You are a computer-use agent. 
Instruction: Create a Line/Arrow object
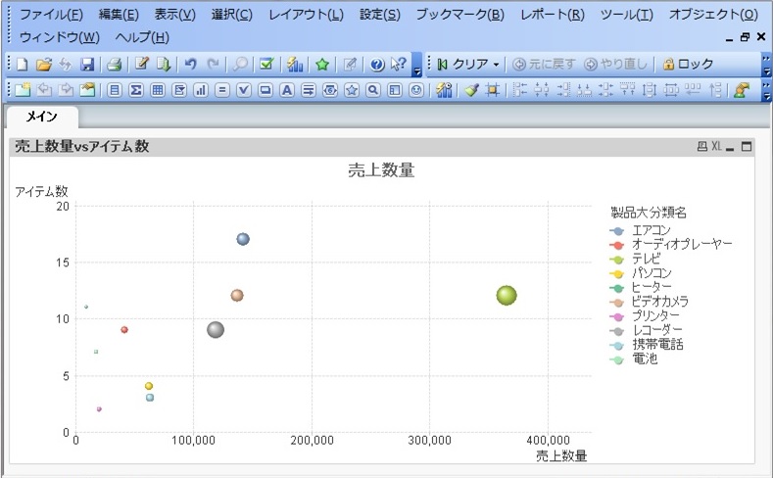click(x=309, y=90)
